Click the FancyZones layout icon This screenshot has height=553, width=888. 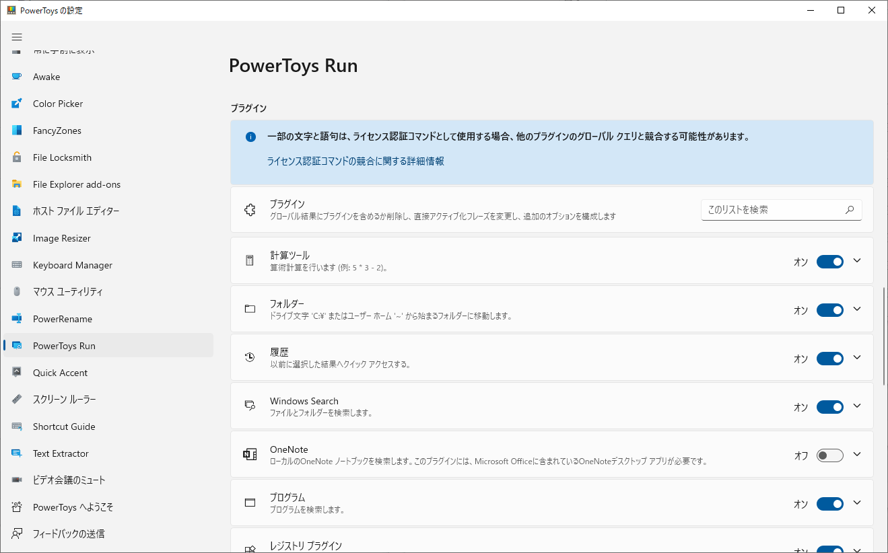point(17,131)
